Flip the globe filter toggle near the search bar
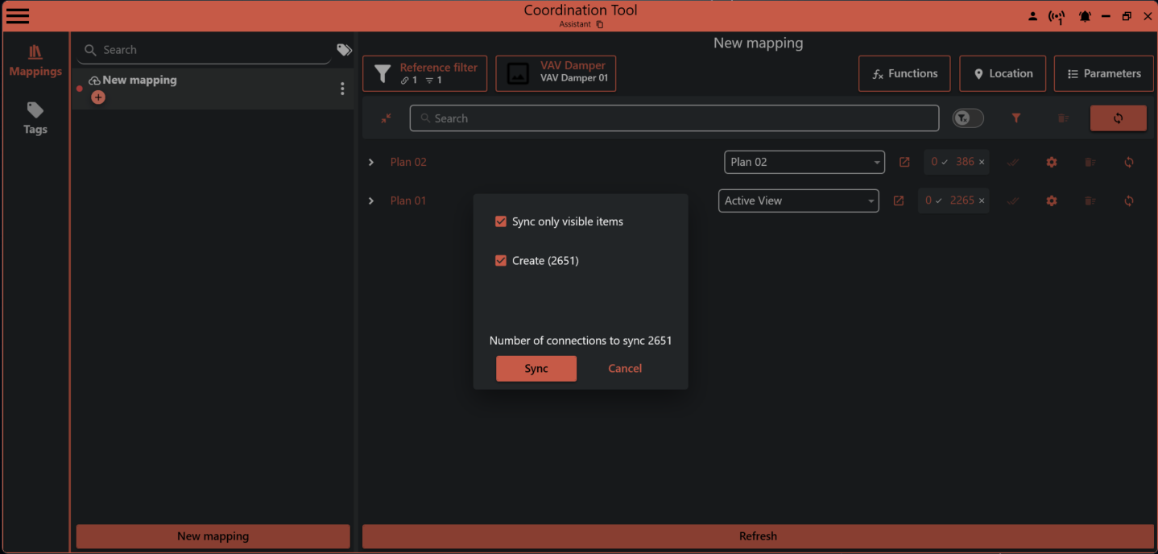Image resolution: width=1158 pixels, height=554 pixels. [967, 118]
